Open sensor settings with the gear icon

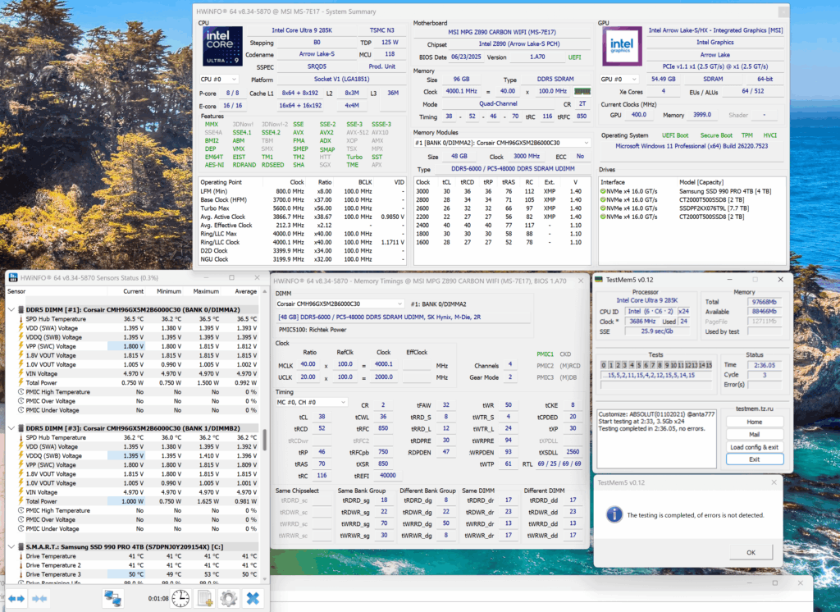[229, 599]
